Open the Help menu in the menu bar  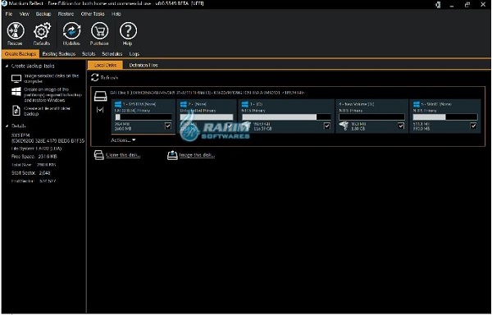point(116,14)
